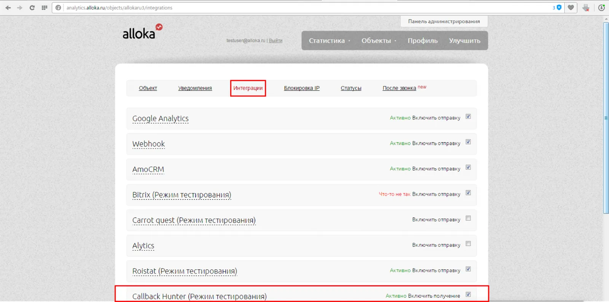Expand the Callback Hunter integration settings
This screenshot has height=302, width=609.
coord(199,296)
